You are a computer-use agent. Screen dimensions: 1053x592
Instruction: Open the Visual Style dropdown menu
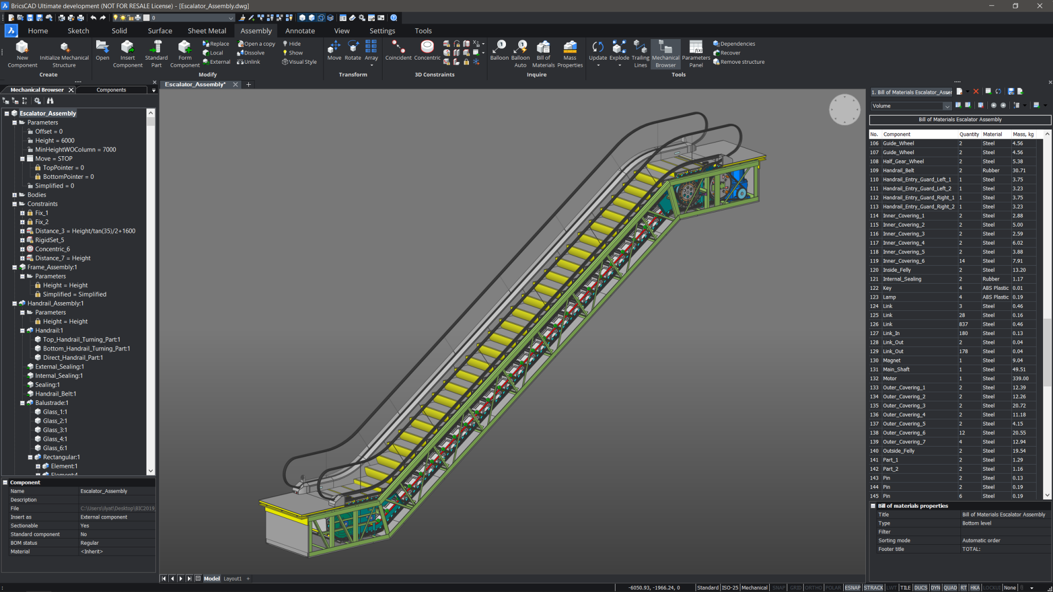pos(300,62)
